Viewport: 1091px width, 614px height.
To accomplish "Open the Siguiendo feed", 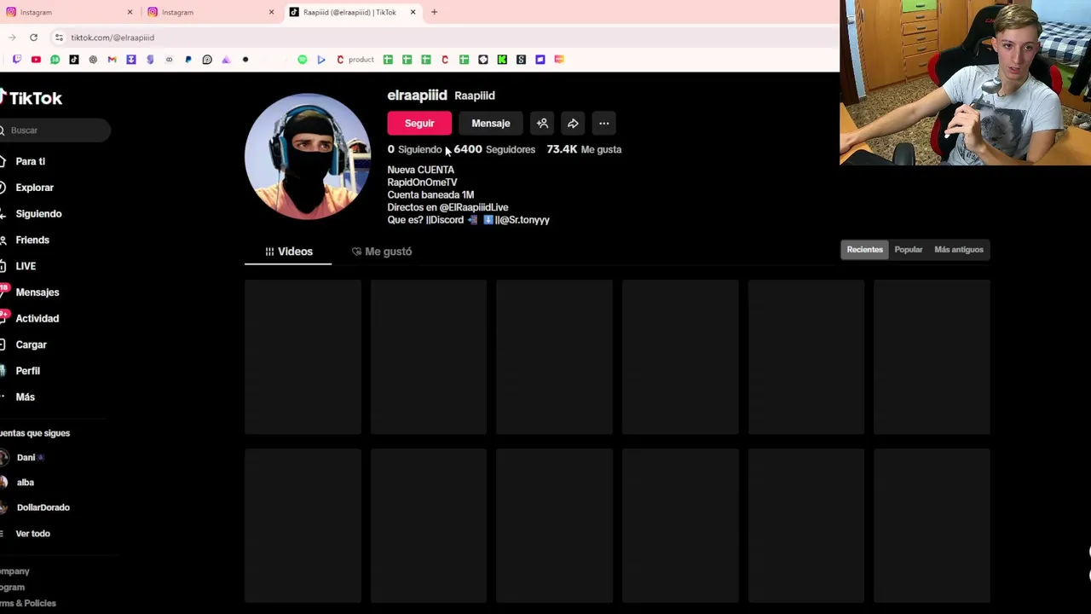I will 38,214.
